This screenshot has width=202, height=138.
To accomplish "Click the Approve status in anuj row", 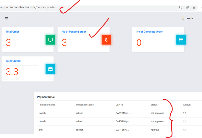I will pyautogui.click(x=155, y=130).
